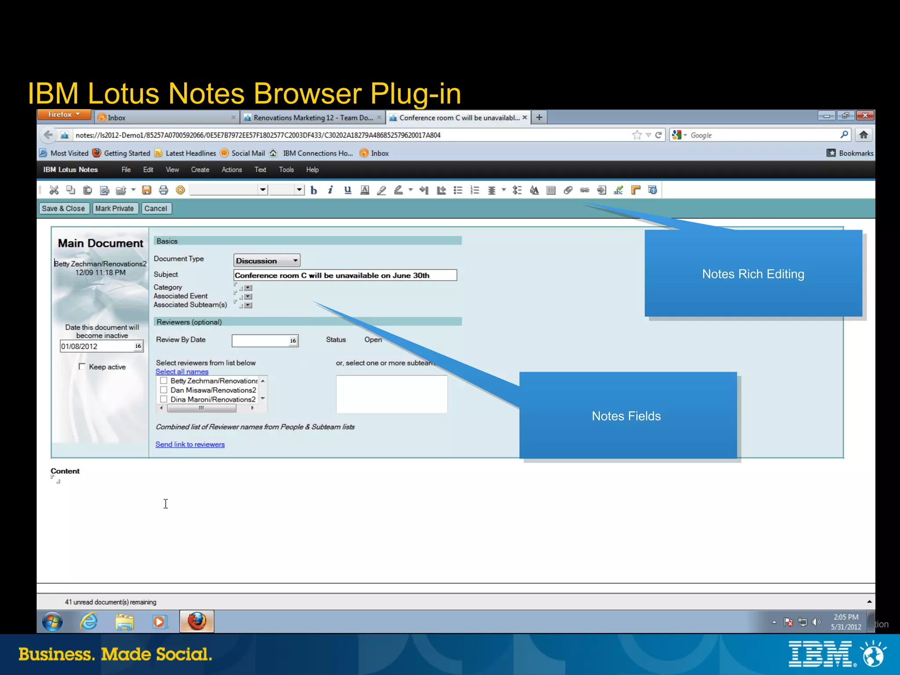Click the Google search box

760,135
